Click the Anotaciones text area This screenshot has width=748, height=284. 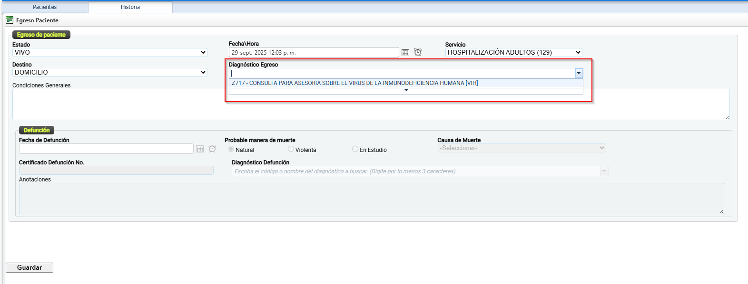[371, 199]
